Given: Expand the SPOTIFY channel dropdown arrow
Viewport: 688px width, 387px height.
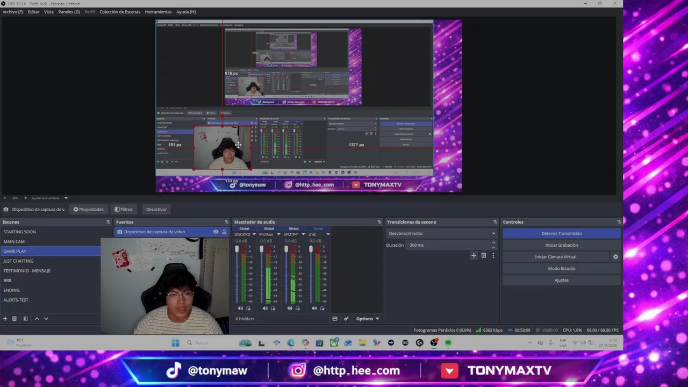Looking at the screenshot, I should pos(303,234).
